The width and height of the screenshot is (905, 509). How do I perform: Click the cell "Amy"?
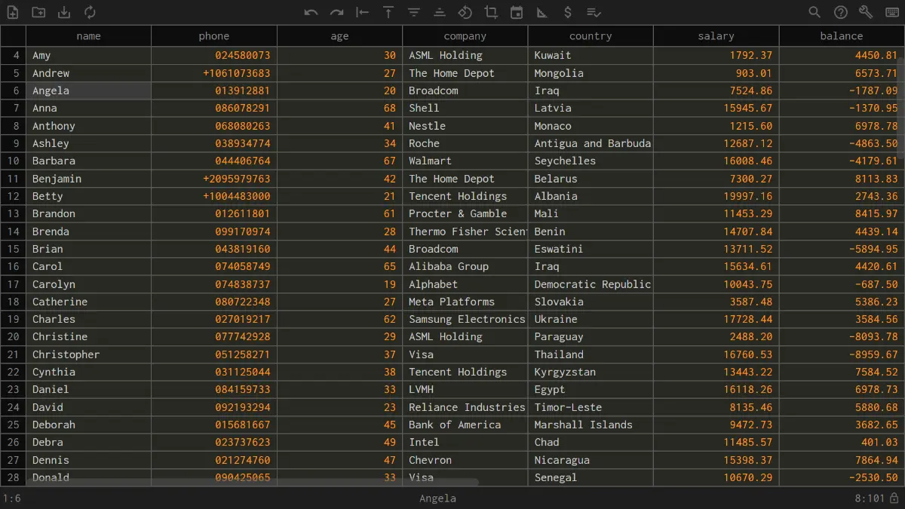(x=89, y=55)
